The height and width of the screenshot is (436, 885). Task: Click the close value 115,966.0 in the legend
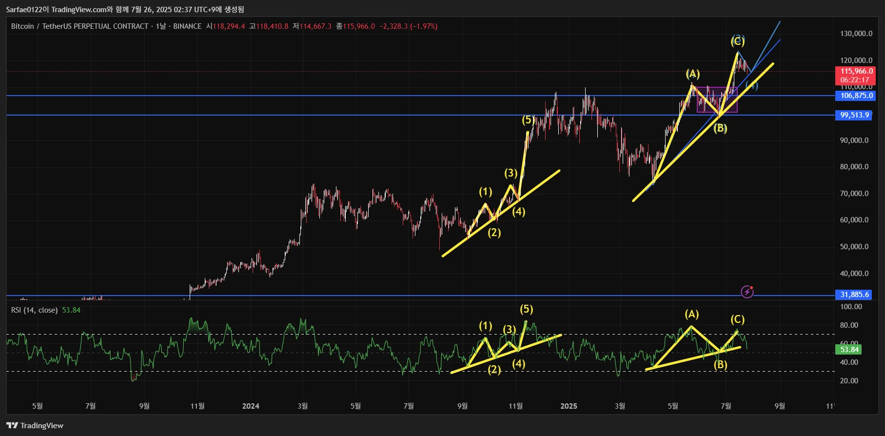pos(359,26)
